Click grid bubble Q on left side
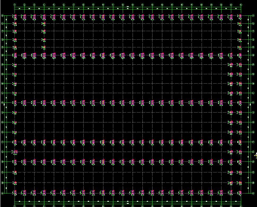 click(x=2, y=55)
